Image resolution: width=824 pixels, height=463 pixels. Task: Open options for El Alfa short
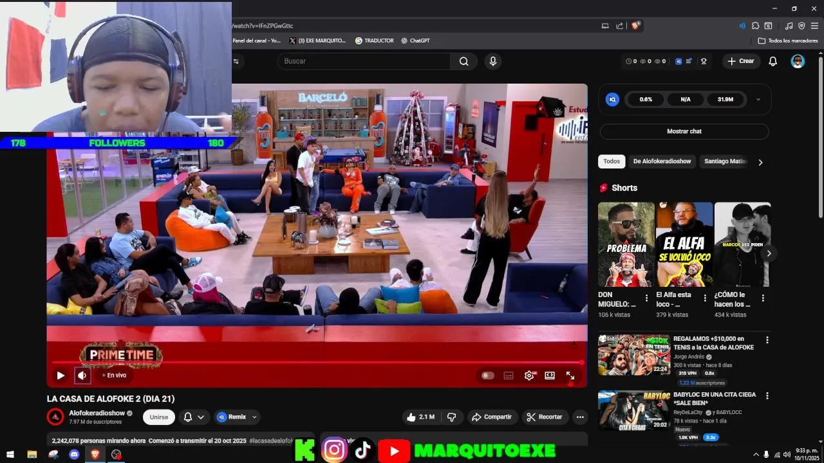[705, 298]
